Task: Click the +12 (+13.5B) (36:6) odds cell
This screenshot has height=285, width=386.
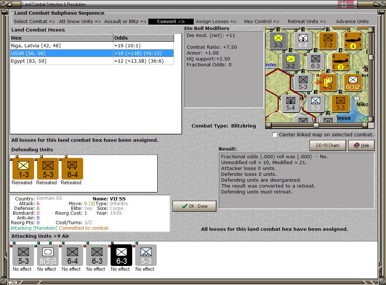Action: (144, 61)
